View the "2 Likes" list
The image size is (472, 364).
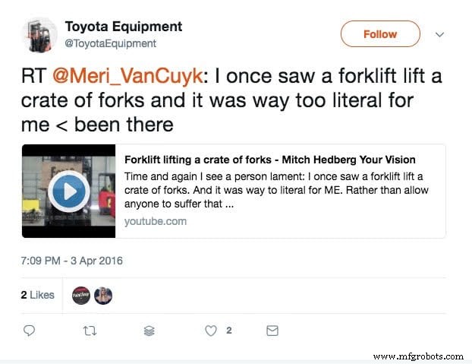(x=37, y=295)
